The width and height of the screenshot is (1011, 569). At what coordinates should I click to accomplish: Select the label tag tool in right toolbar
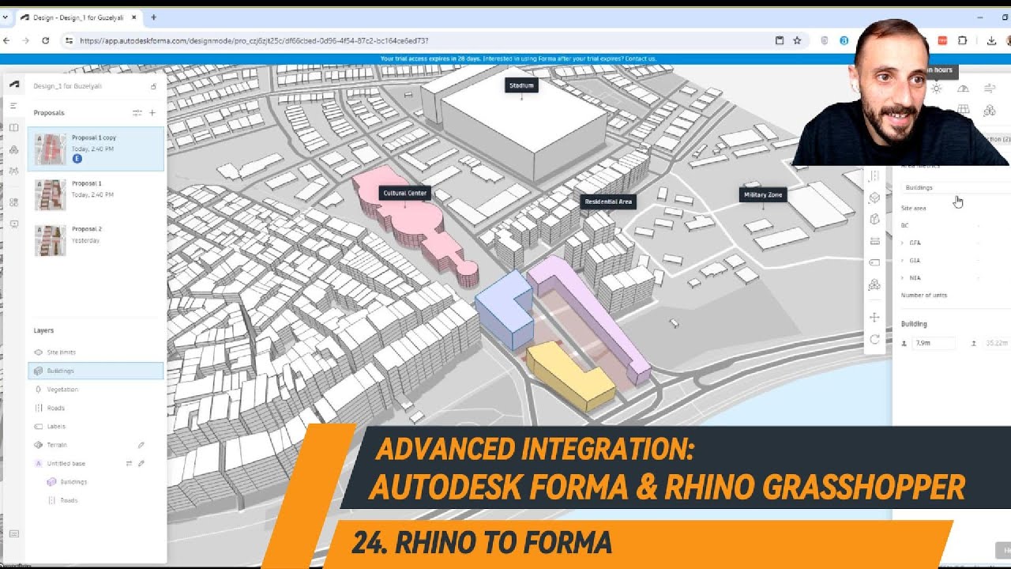tap(874, 262)
